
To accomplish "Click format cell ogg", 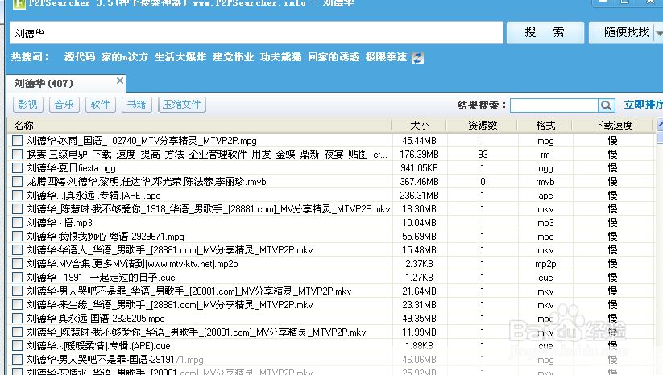I will tap(545, 168).
